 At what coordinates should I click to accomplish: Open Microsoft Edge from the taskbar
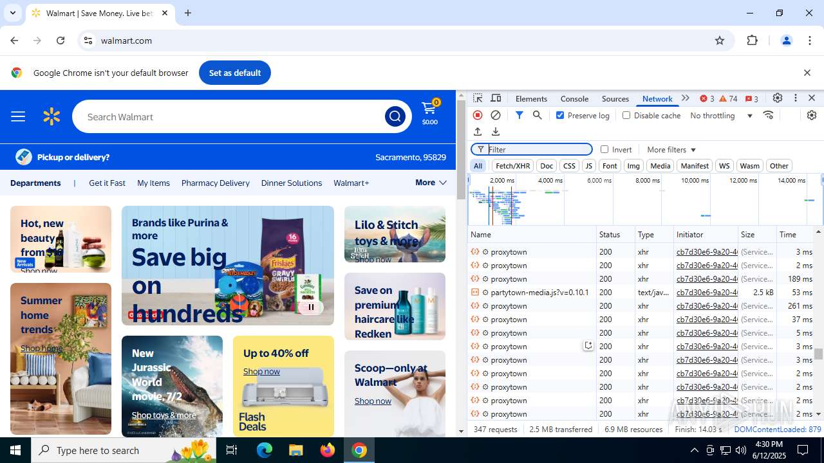[265, 450]
